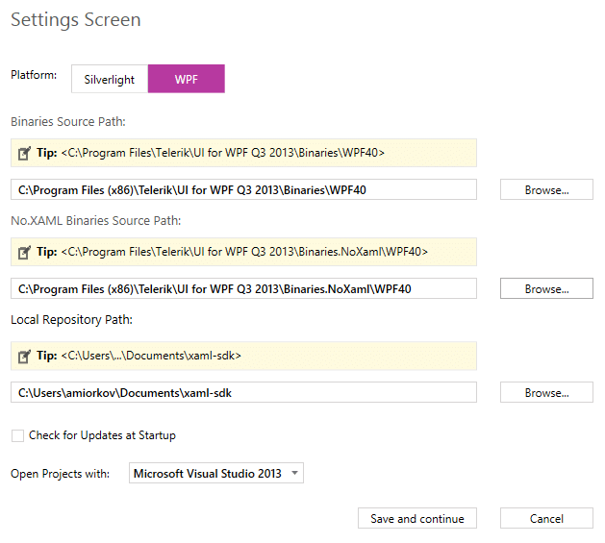Click the Platform label

[x=34, y=74]
